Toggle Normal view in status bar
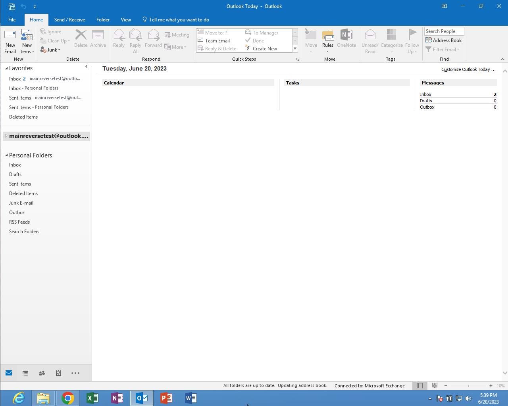This screenshot has height=406, width=508. 420,386
